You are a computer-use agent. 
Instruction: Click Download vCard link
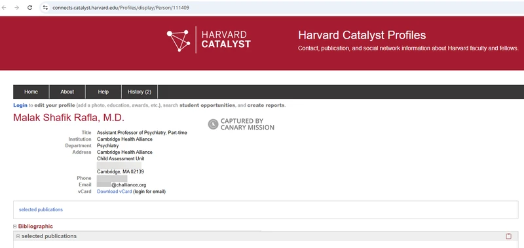tap(114, 192)
